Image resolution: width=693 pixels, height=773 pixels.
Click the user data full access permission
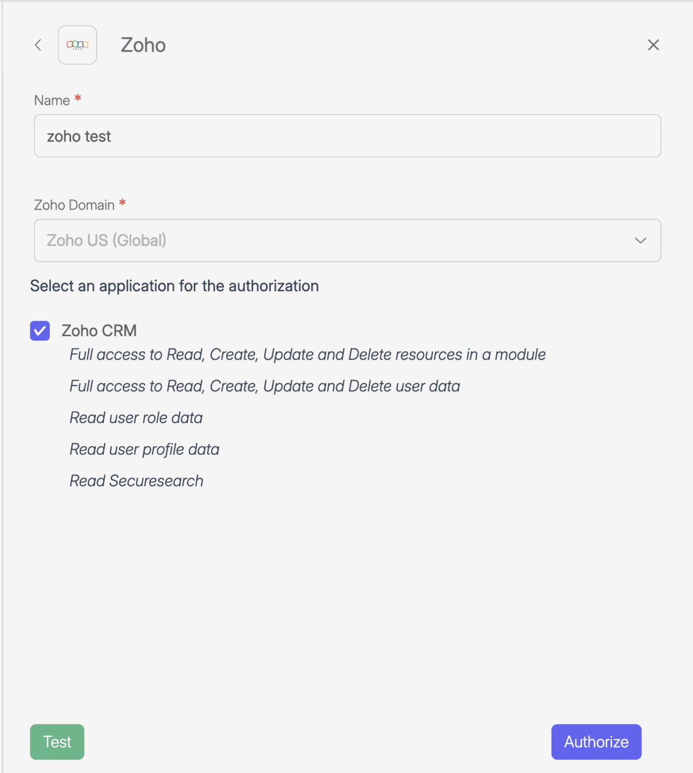(x=264, y=386)
